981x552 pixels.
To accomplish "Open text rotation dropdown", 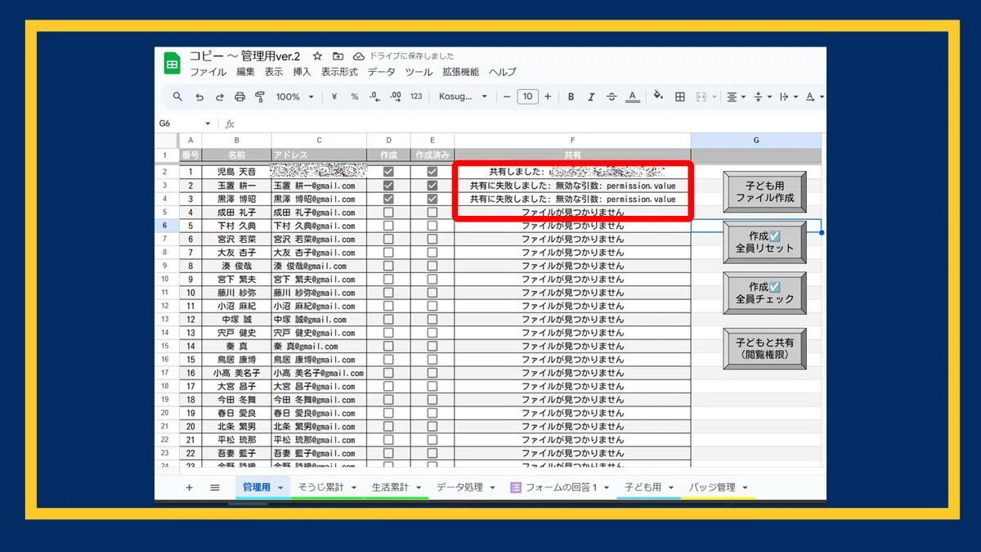I will point(813,96).
